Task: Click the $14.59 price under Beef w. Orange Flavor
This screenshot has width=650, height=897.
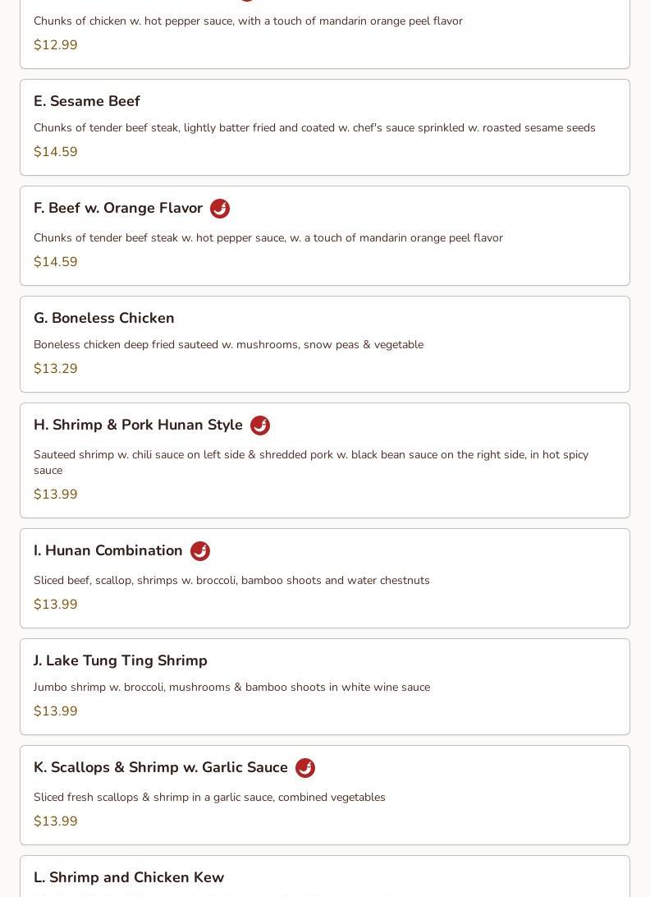Action: pyautogui.click(x=56, y=261)
